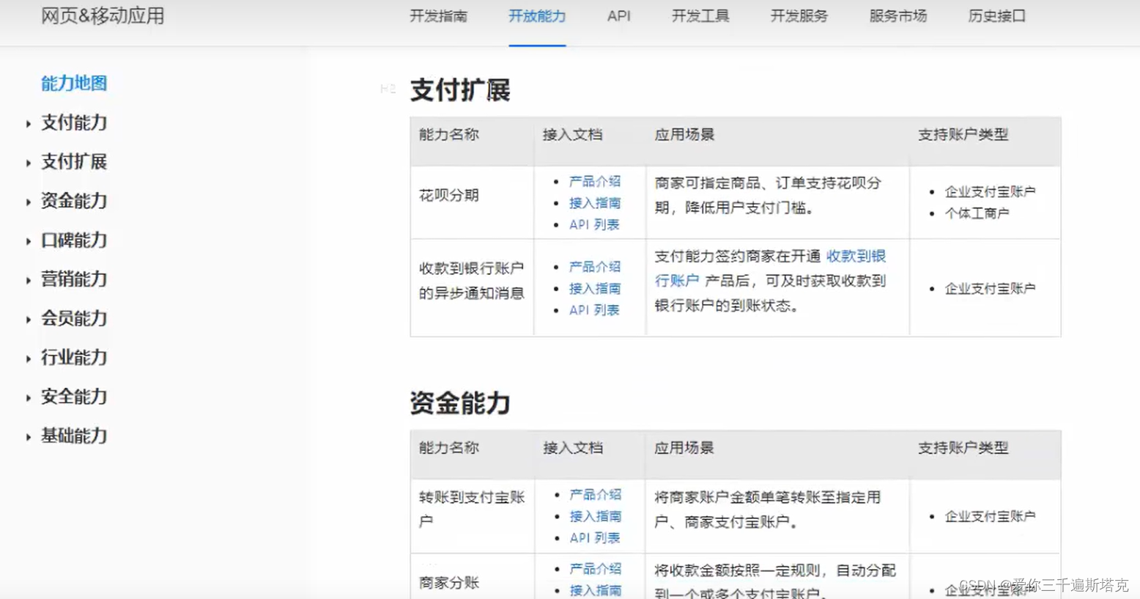Expand the 支付能力 arrow in sidebar
This screenshot has height=599, width=1140.
28,124
